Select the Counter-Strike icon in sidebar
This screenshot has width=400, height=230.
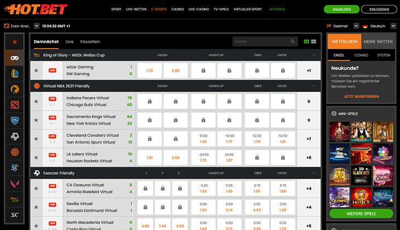15,89
